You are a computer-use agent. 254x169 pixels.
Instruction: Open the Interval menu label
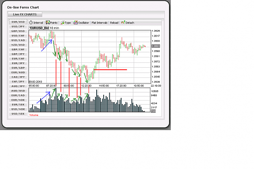(x=38, y=23)
